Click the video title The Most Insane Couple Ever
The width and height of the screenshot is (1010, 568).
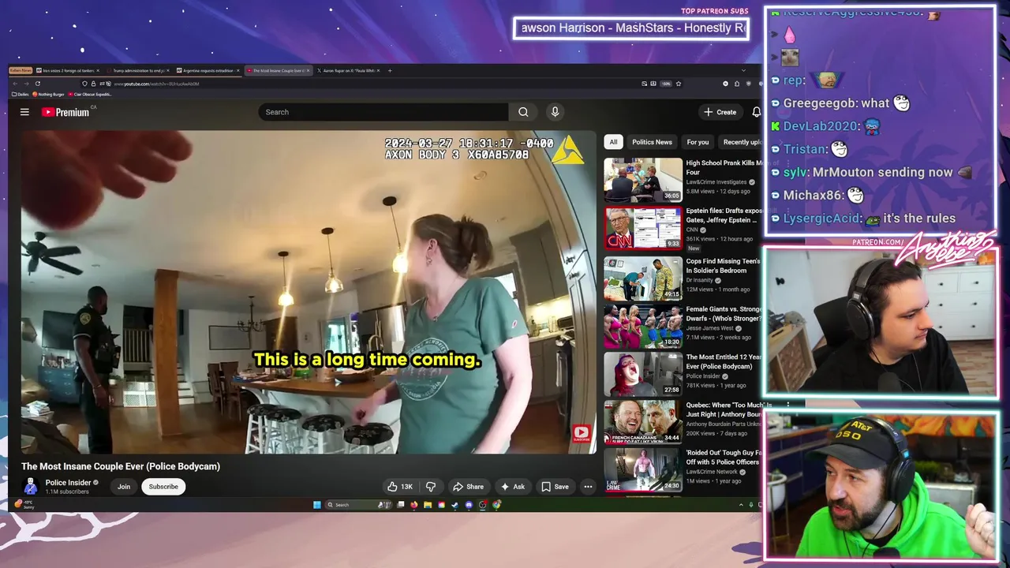[x=121, y=466]
